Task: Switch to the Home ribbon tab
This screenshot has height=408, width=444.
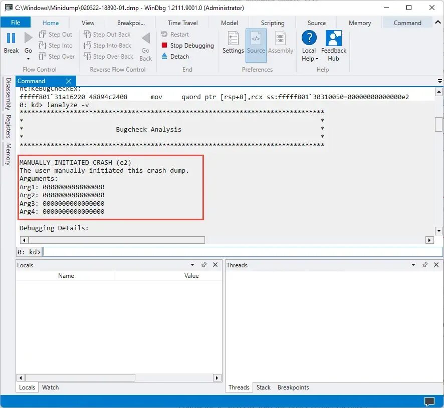Action: pyautogui.click(x=51, y=23)
